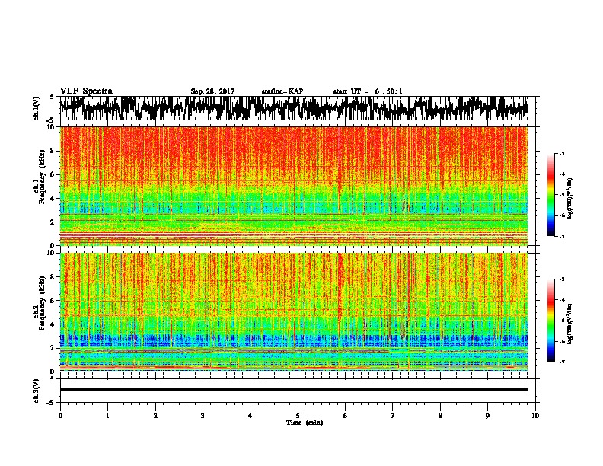Click the ch.1 voltage waveform trace
The image size is (603, 466).
point(294,108)
